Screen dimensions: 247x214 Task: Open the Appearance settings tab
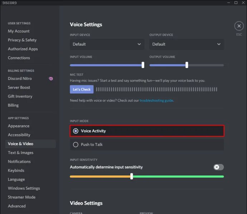[x=19, y=126]
